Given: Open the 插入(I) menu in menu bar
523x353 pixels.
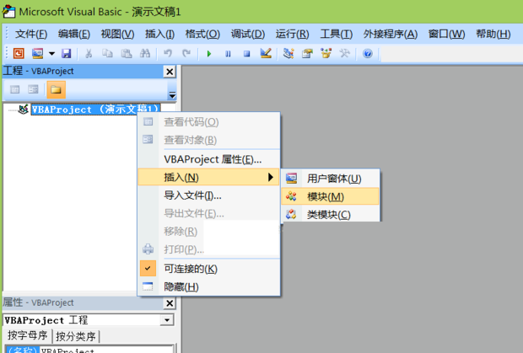Looking at the screenshot, I should pos(159,34).
